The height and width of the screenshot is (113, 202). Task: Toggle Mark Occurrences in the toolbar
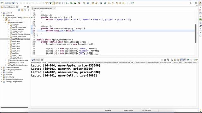click(x=53, y=3)
